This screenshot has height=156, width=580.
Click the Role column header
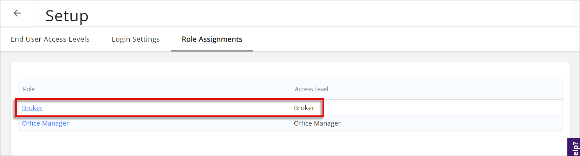tap(29, 89)
